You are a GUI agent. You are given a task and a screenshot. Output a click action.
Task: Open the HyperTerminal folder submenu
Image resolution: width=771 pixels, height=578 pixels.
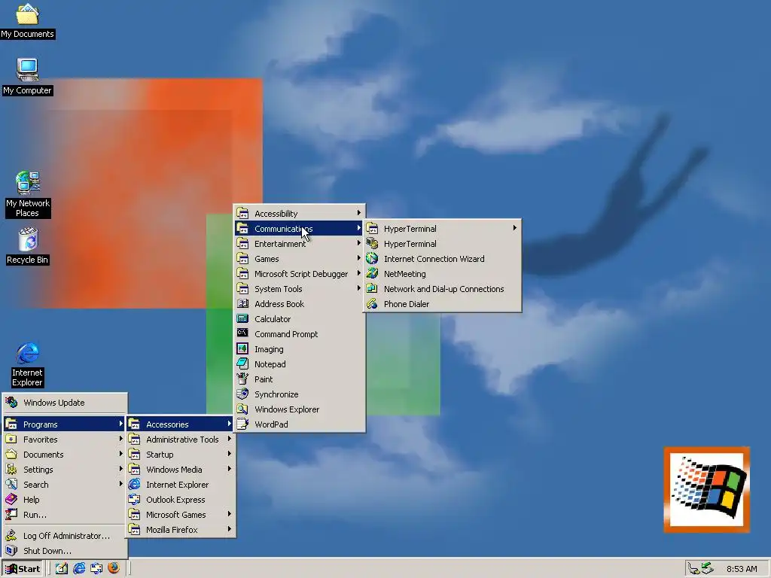(x=442, y=229)
